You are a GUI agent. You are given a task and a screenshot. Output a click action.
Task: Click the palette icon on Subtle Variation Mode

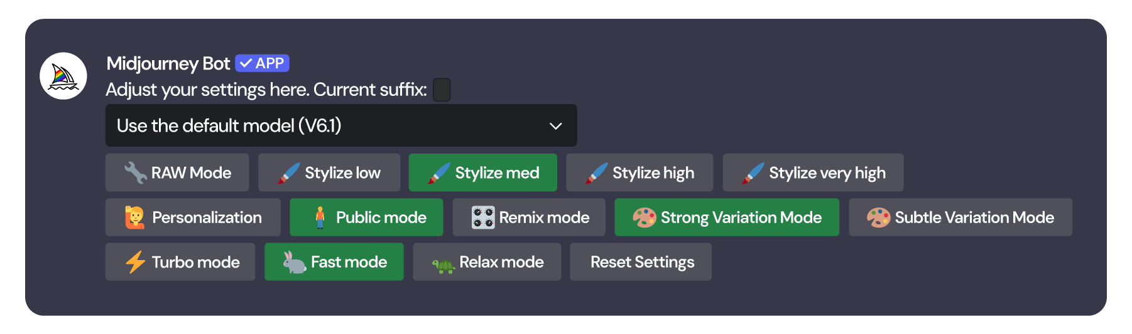click(879, 217)
